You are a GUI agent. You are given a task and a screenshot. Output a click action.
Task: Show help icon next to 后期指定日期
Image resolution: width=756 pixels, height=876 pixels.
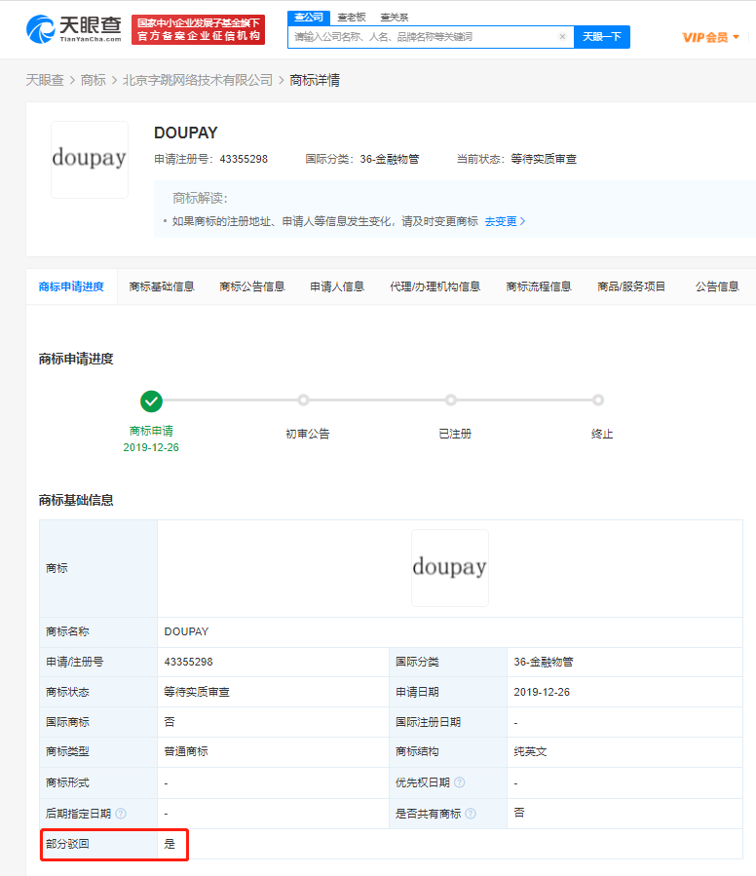click(x=121, y=814)
